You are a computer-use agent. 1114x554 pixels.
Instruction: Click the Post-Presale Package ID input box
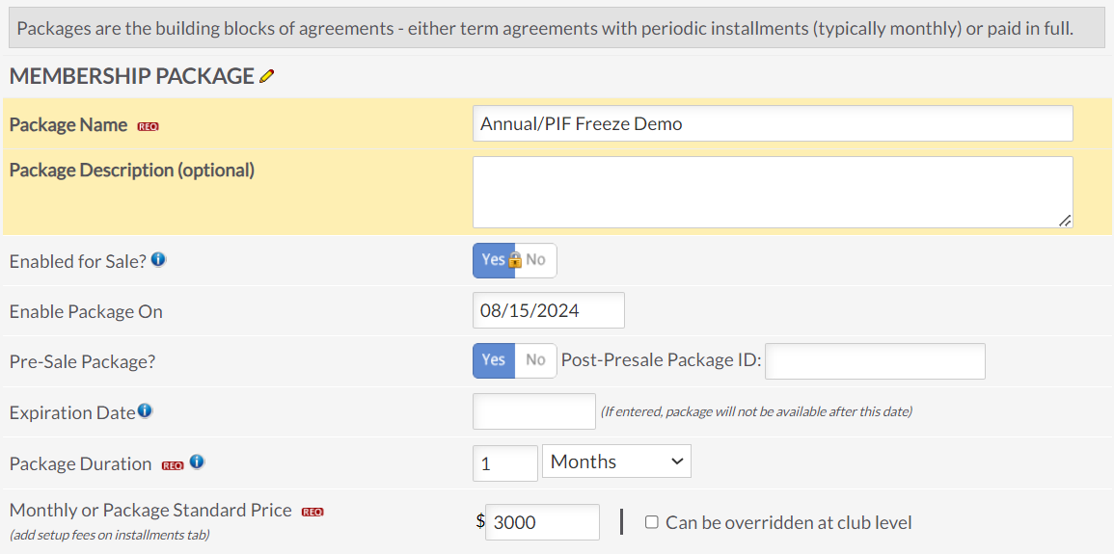(x=876, y=361)
